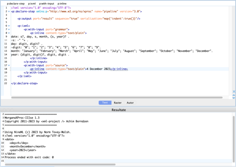
Task: Click closing p:with-input tag on line 19
Action: pyautogui.click(x=35, y=73)
